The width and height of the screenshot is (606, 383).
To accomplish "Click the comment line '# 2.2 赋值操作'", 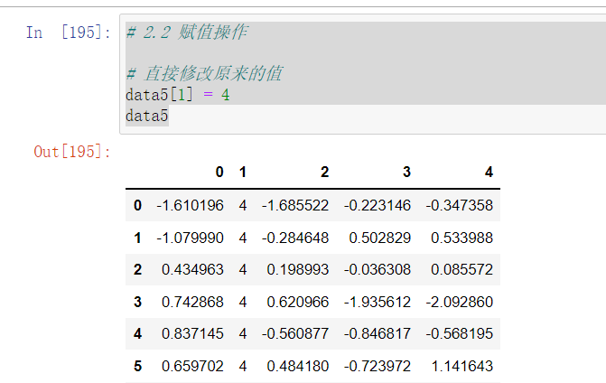I will click(x=187, y=33).
